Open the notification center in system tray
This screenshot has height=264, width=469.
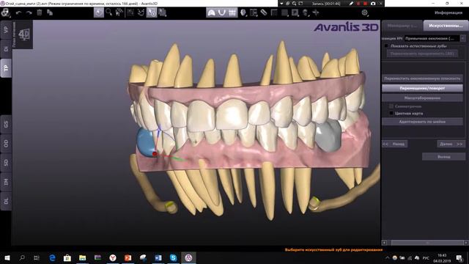pos(459,257)
